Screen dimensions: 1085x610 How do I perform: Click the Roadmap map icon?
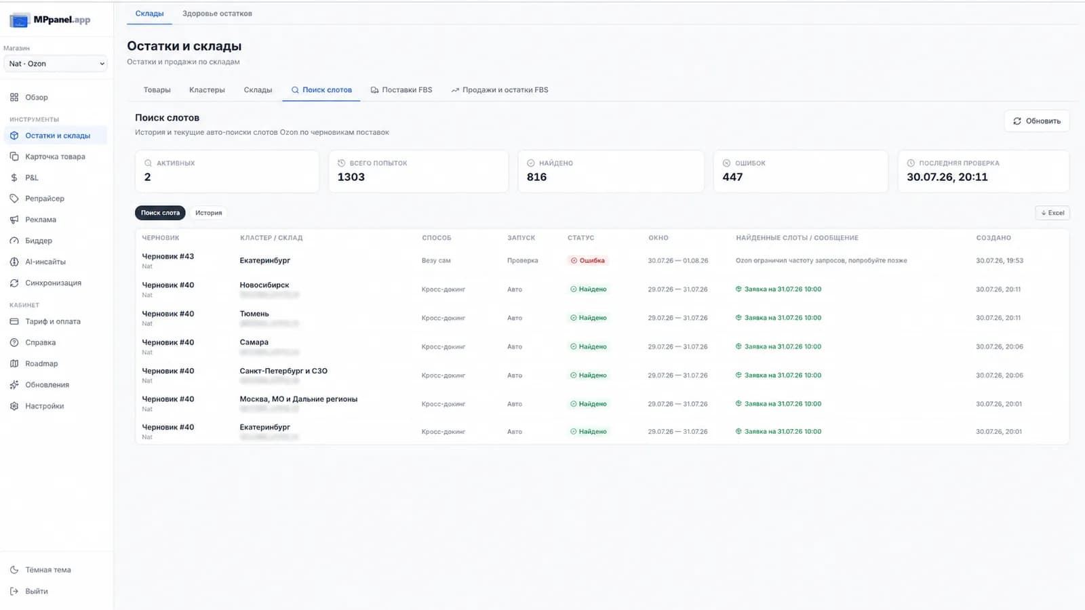14,363
